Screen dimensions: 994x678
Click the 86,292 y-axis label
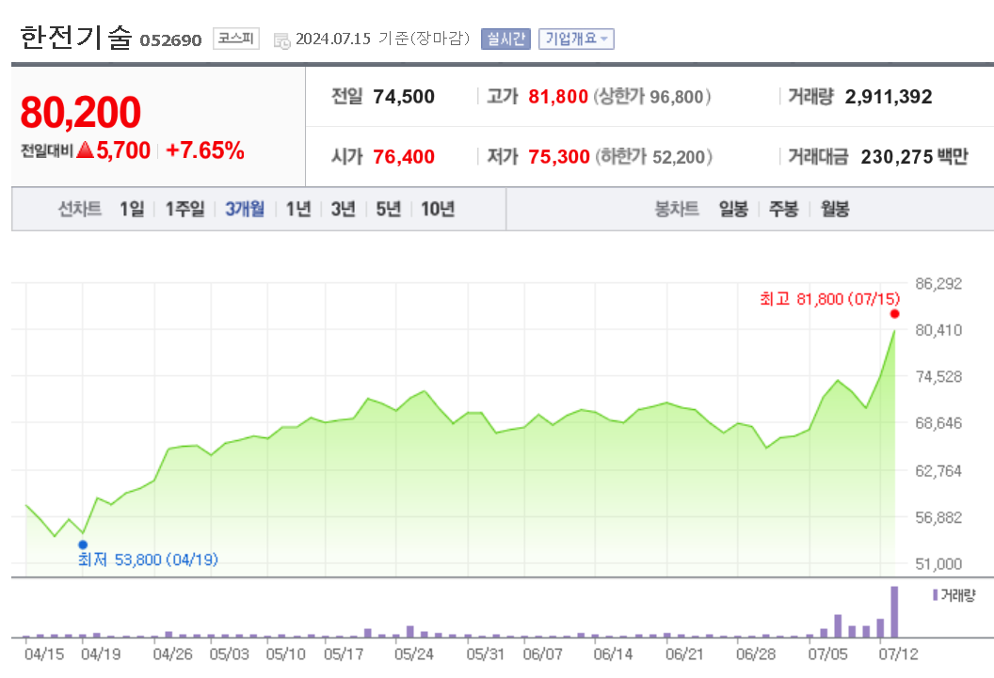(x=938, y=284)
